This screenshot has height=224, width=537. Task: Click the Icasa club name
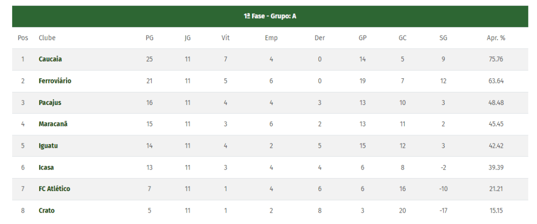(46, 167)
